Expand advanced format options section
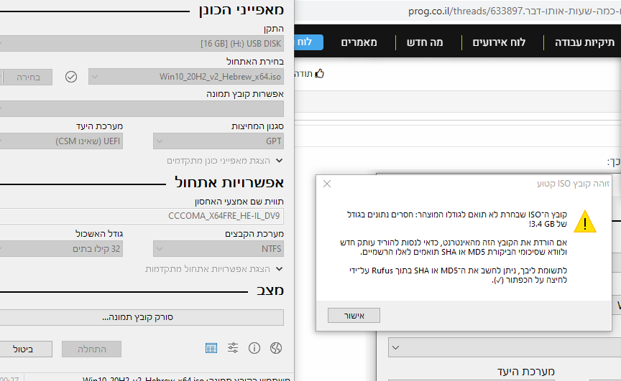621x381 pixels. click(x=214, y=269)
